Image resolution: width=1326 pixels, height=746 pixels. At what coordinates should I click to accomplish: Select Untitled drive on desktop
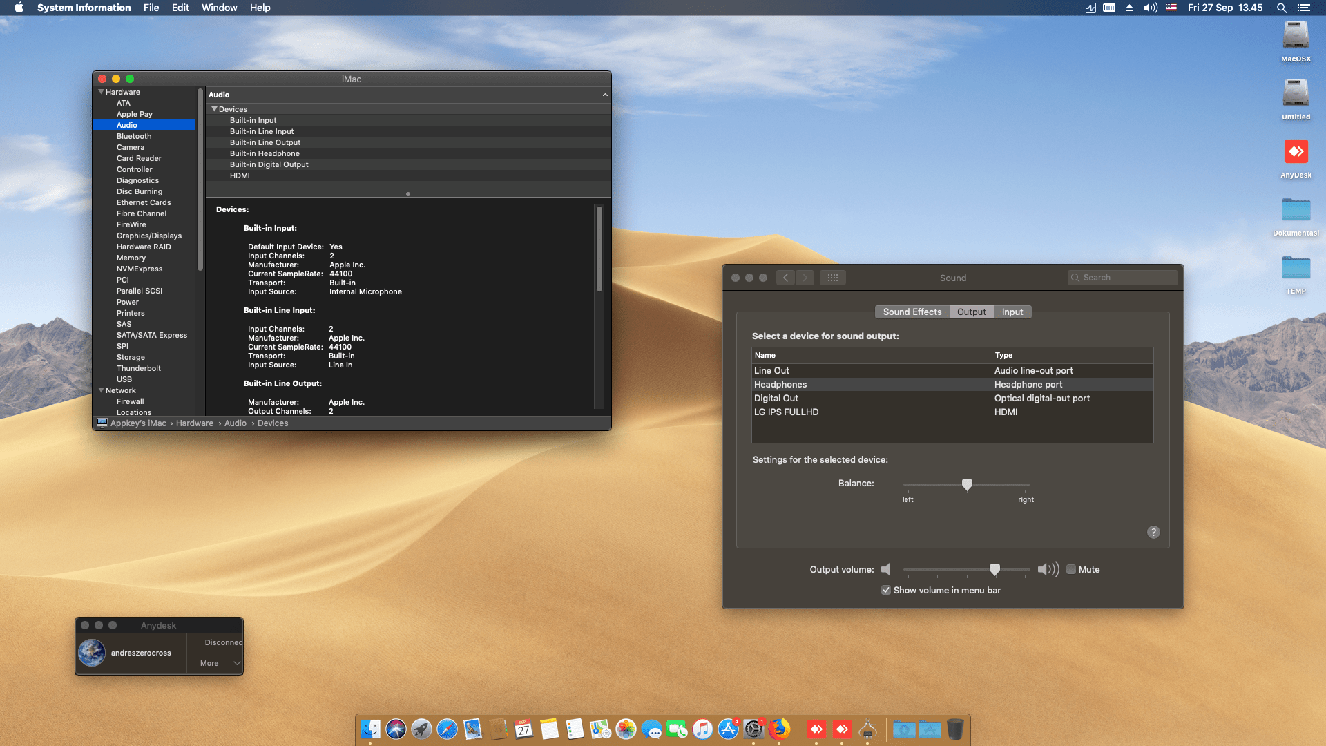1296,93
